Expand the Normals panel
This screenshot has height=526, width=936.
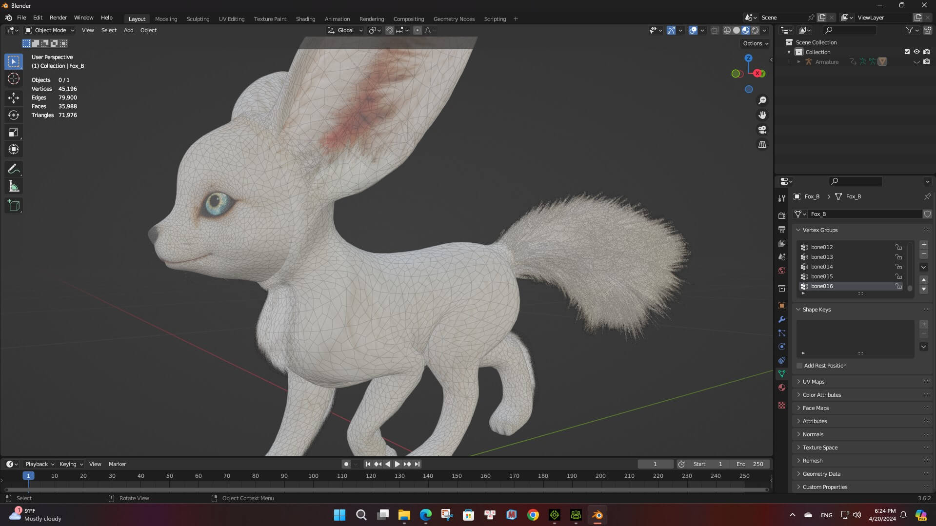(813, 434)
